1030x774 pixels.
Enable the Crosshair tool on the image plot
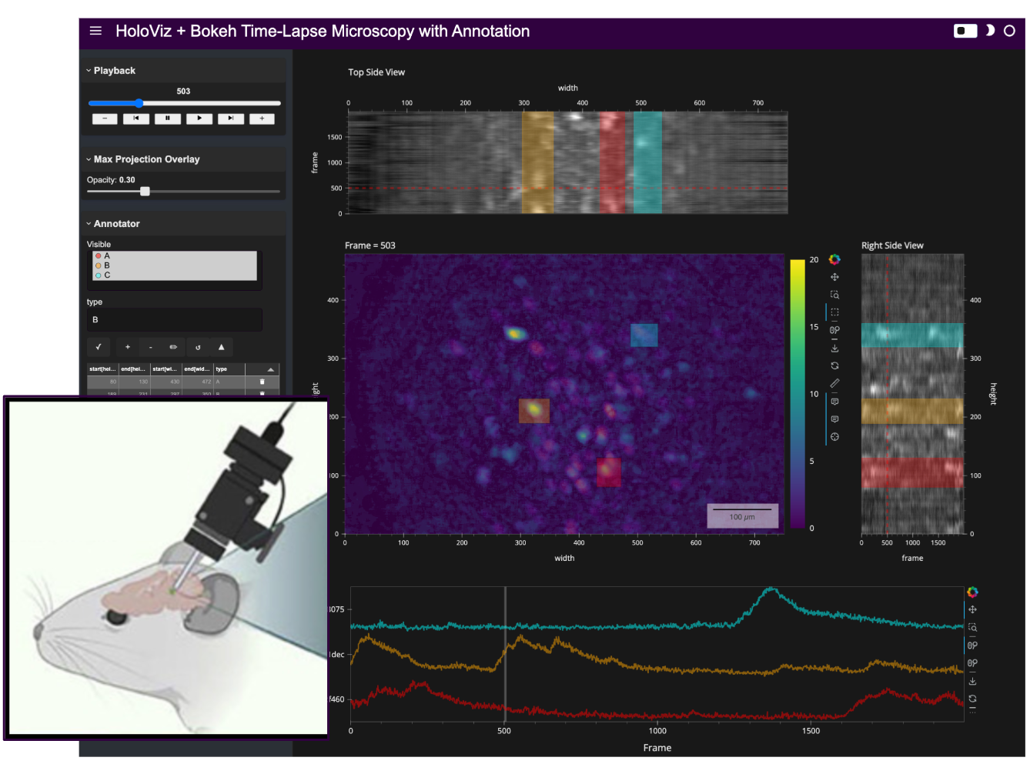point(834,437)
